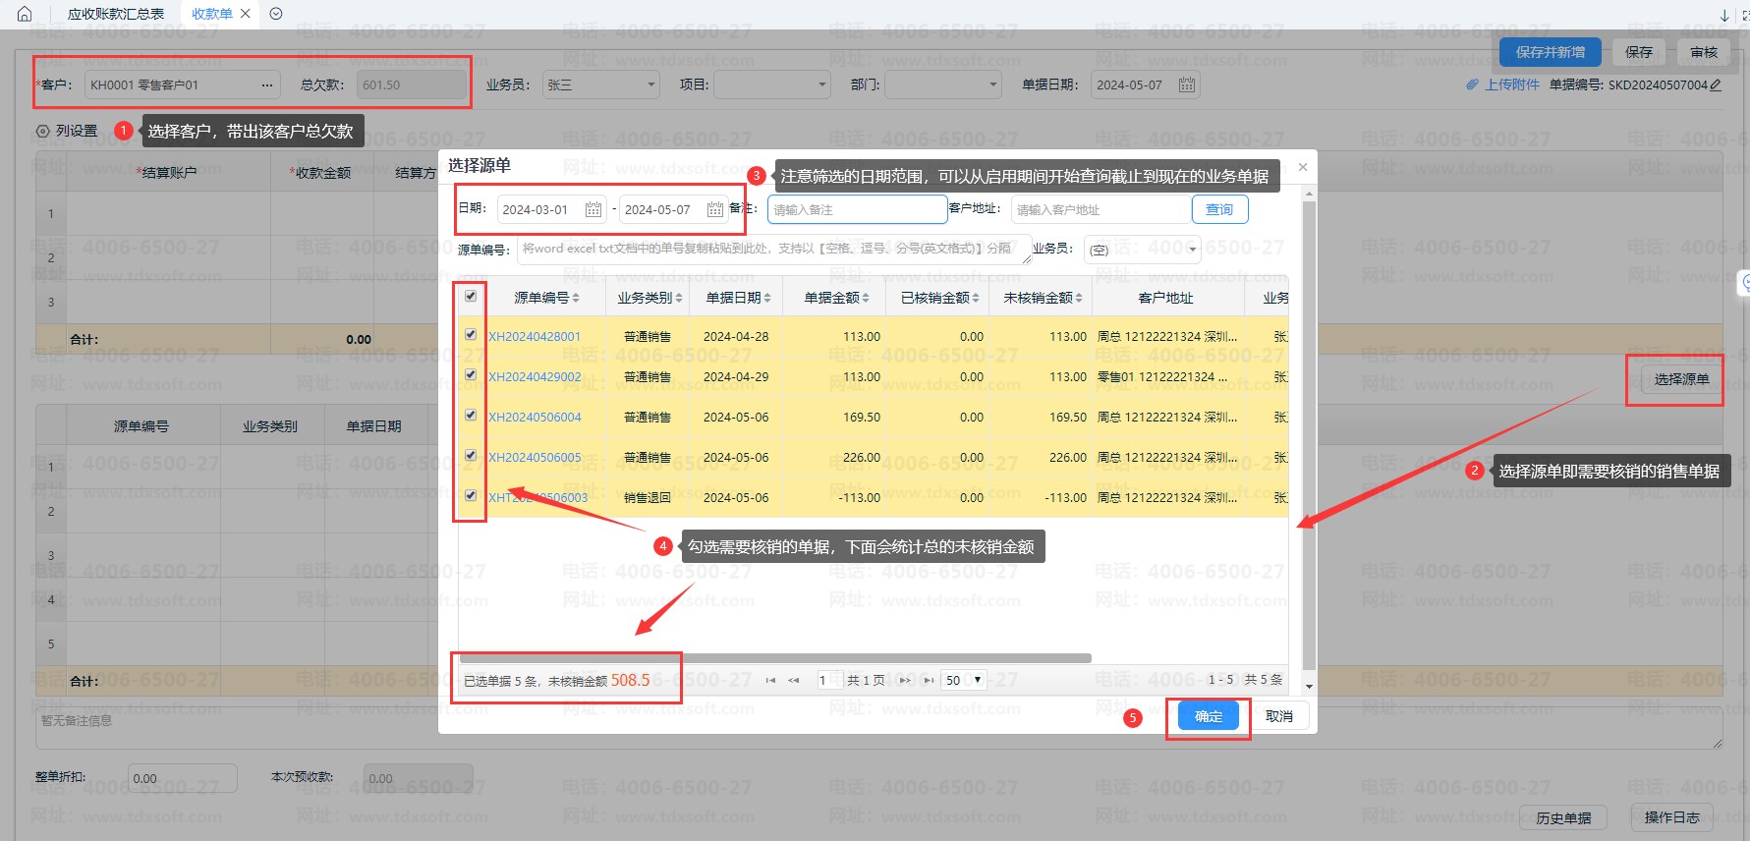
Task: Click the home icon in tab bar
Action: pos(25,14)
